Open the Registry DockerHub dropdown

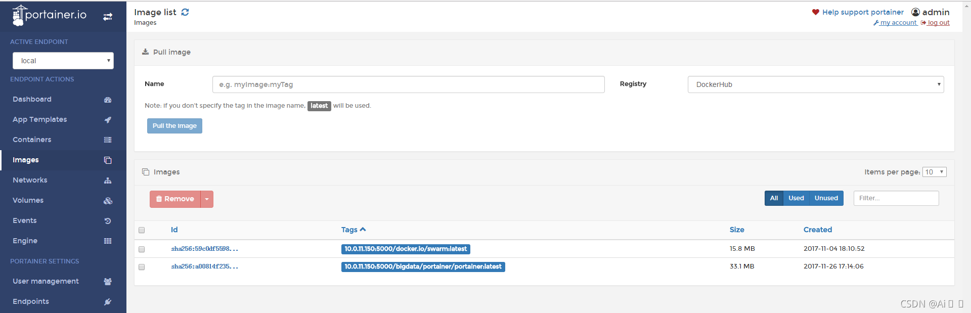[x=816, y=84]
